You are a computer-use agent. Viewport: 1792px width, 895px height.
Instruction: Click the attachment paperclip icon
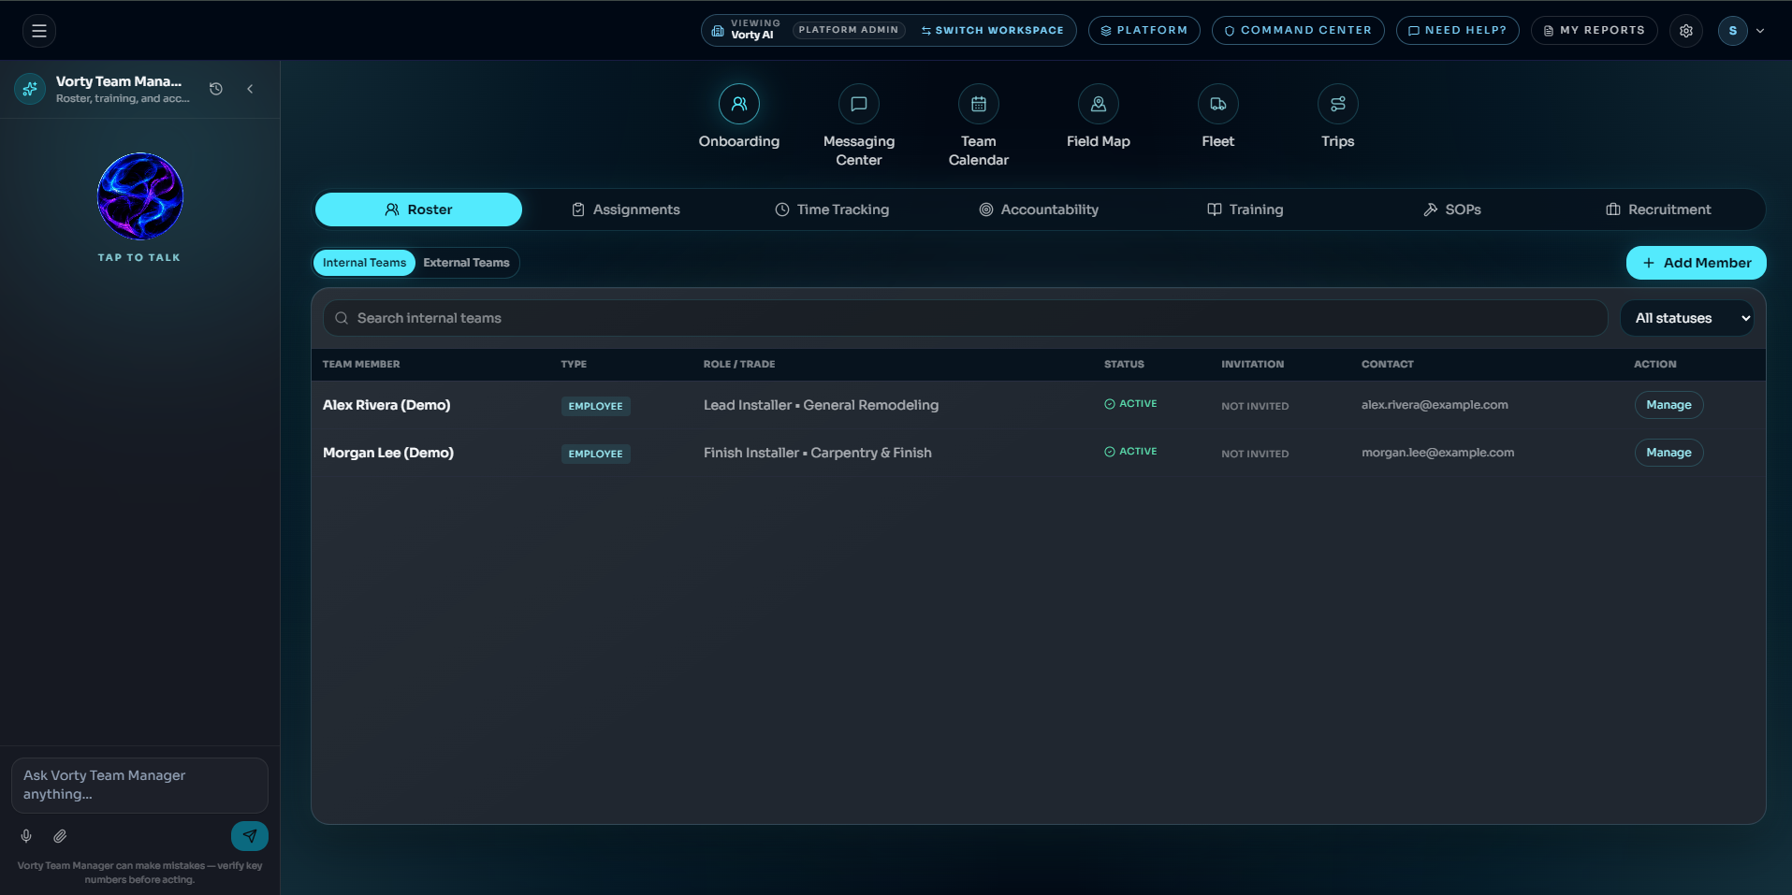[x=60, y=836]
